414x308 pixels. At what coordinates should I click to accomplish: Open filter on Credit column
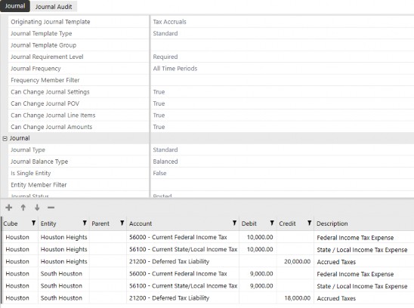[x=309, y=223]
